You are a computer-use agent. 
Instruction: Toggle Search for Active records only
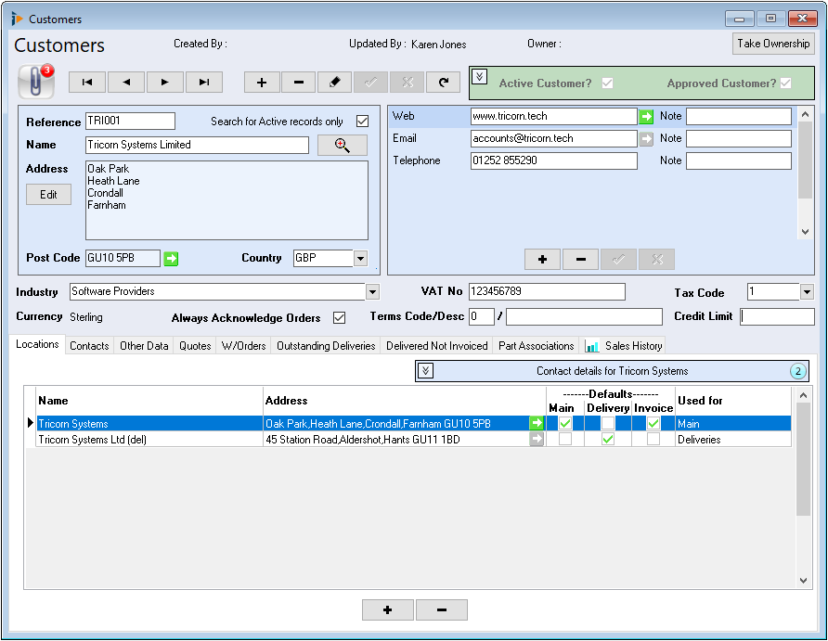pos(363,122)
